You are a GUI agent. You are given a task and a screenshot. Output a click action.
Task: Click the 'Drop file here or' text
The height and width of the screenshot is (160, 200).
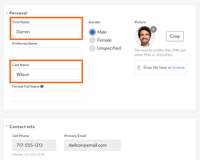coord(157,67)
